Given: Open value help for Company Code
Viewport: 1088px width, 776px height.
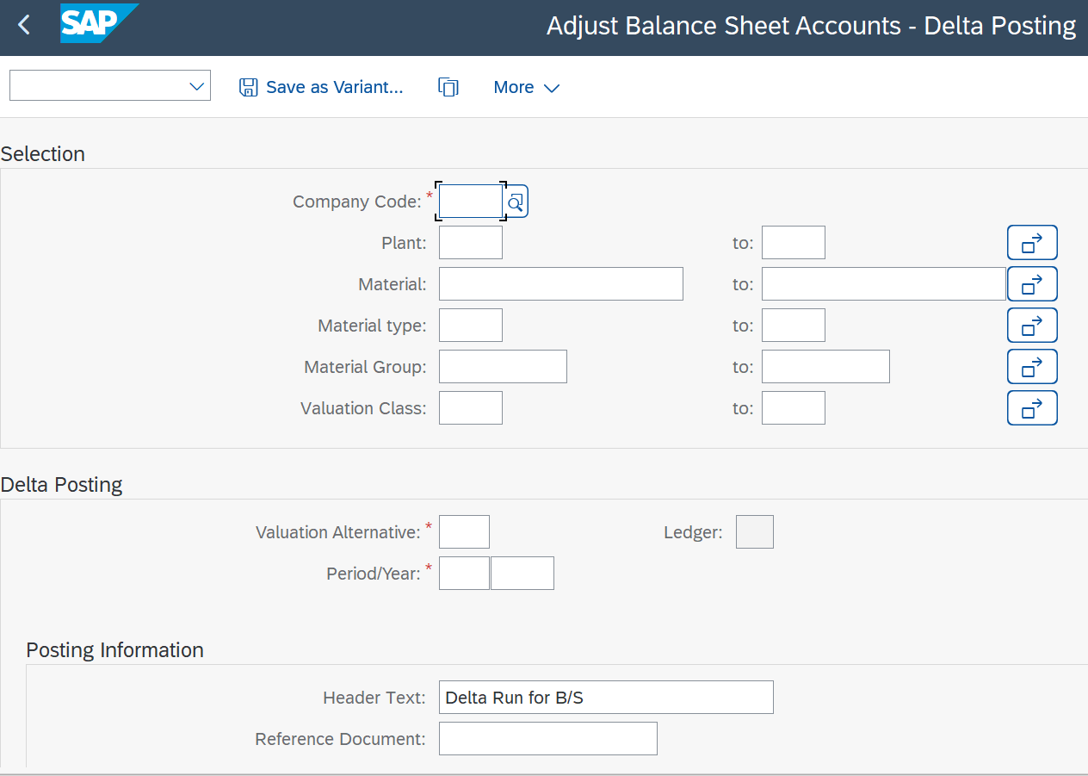Looking at the screenshot, I should [x=515, y=201].
